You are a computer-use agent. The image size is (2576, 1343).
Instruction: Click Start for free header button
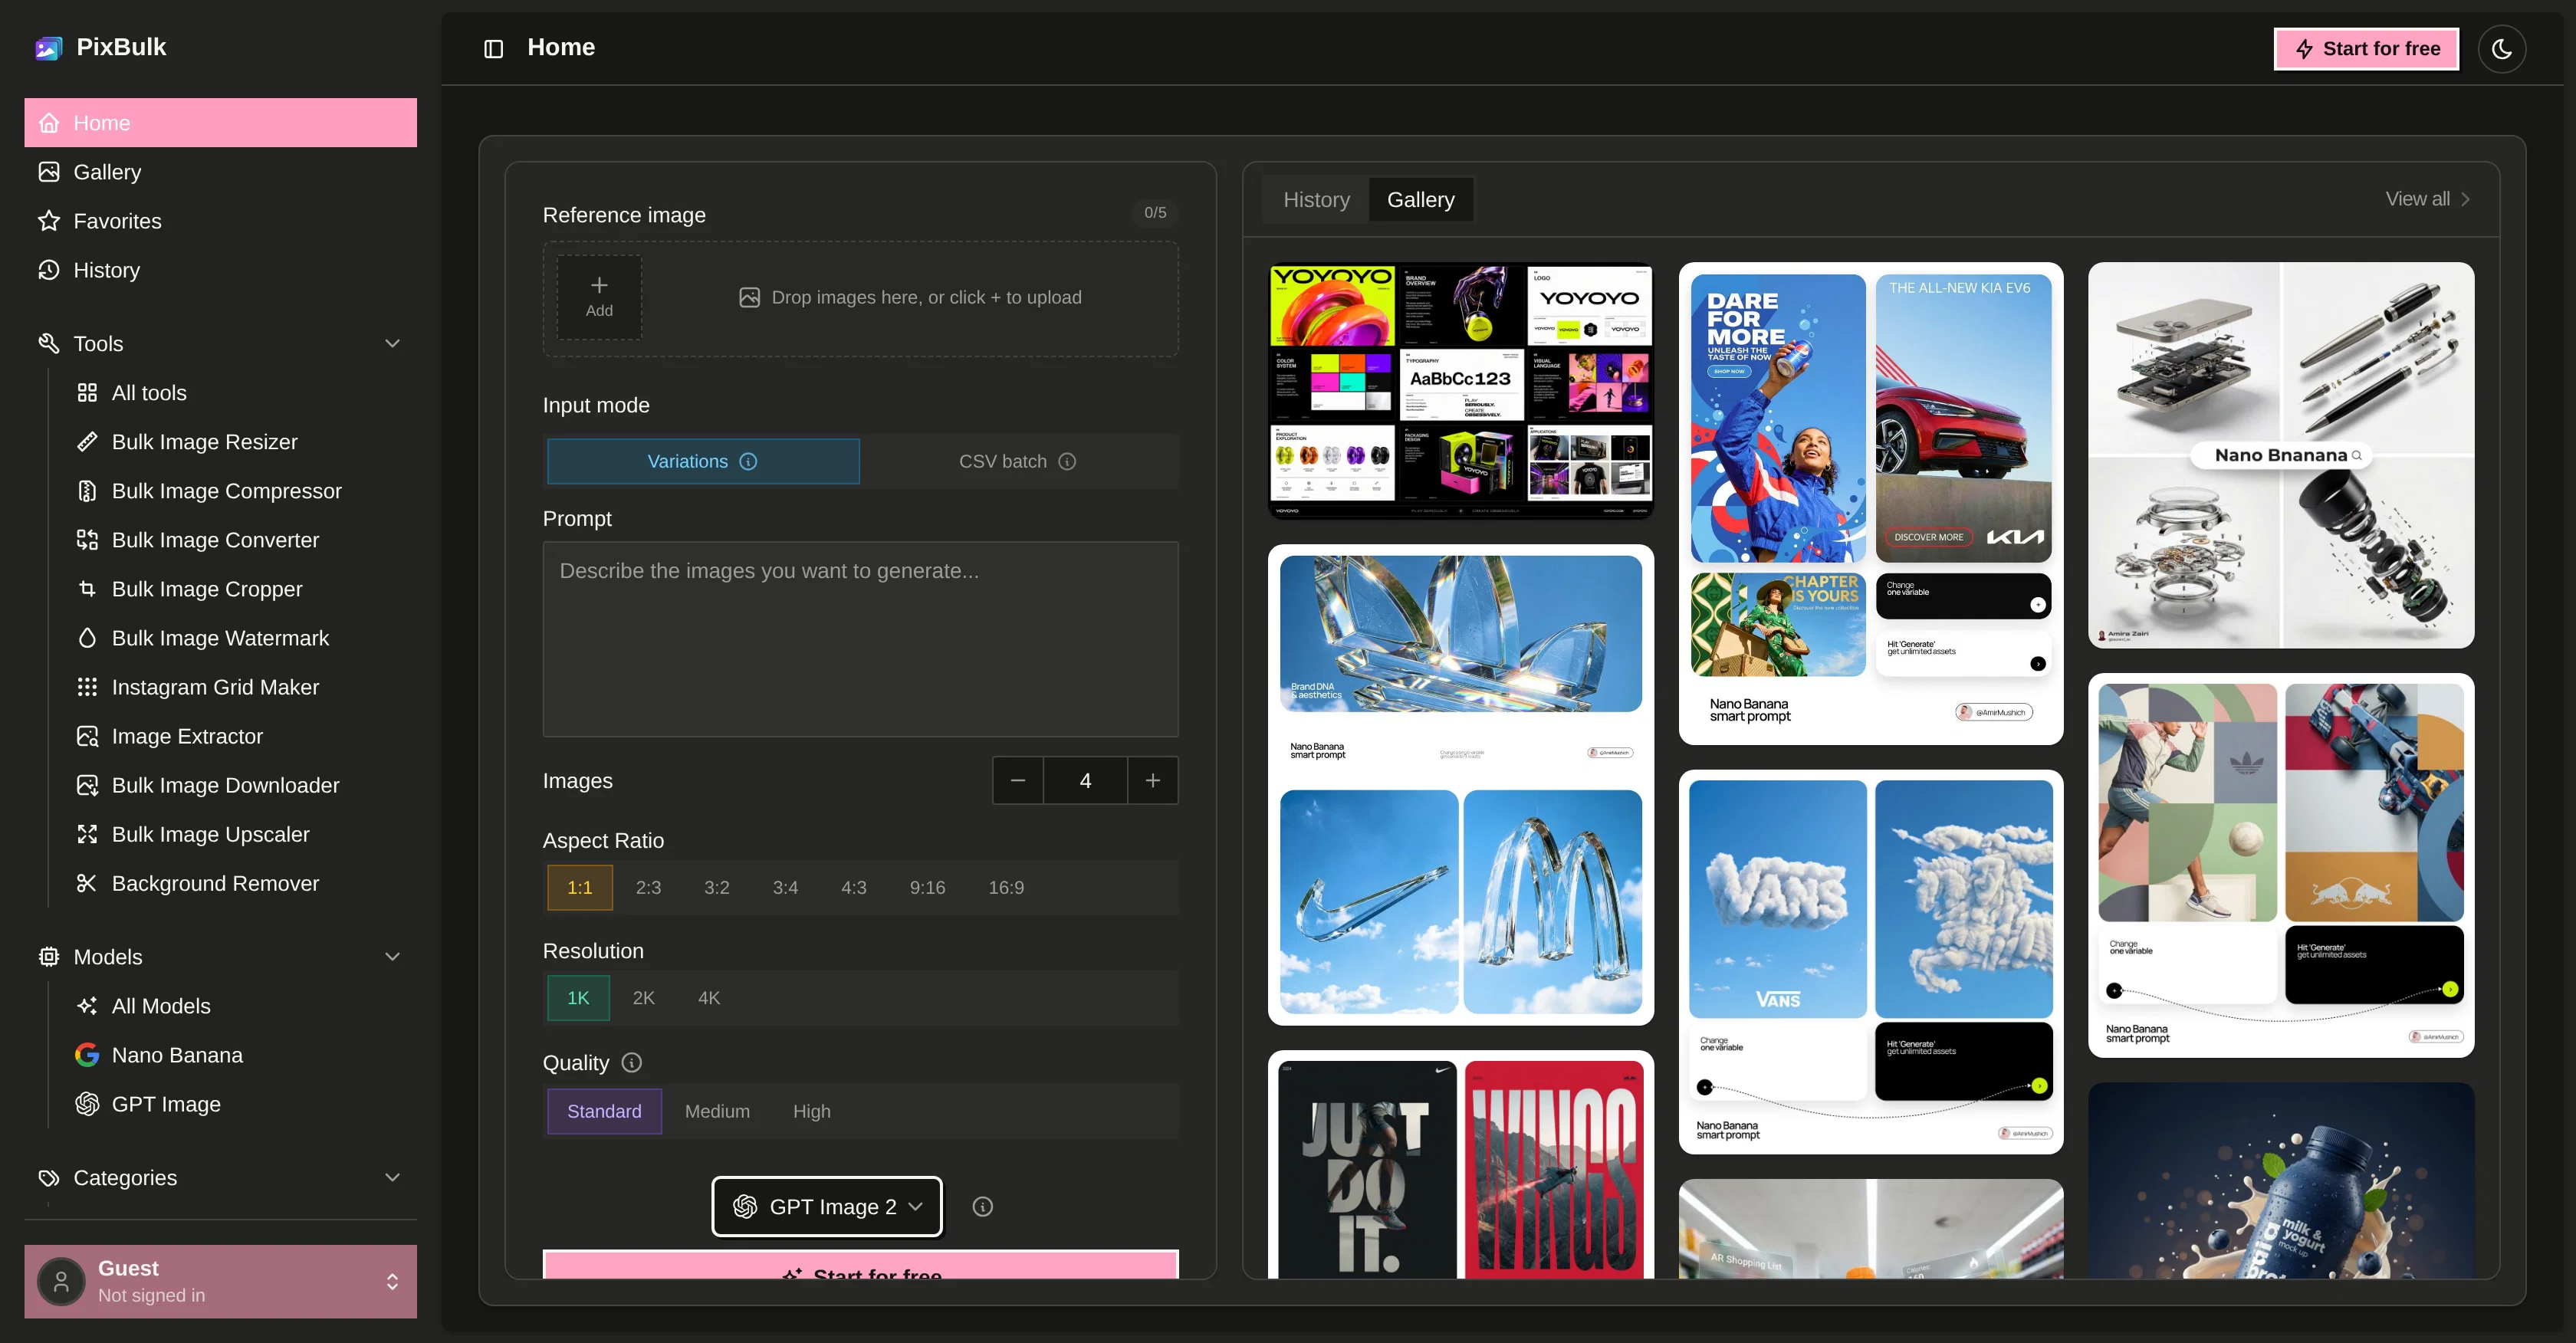click(2366, 49)
